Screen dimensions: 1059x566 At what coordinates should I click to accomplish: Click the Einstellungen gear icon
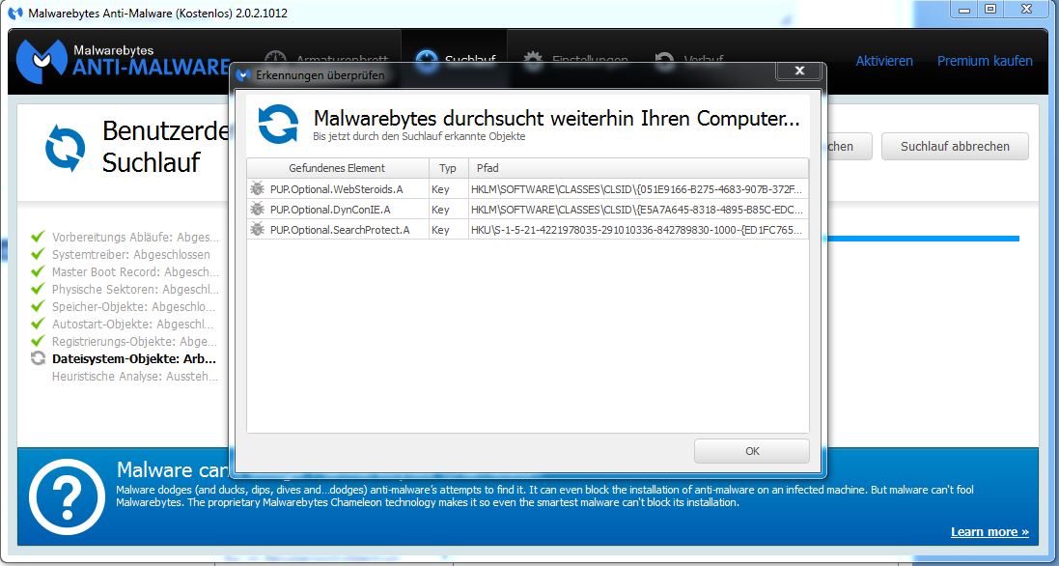tap(534, 61)
